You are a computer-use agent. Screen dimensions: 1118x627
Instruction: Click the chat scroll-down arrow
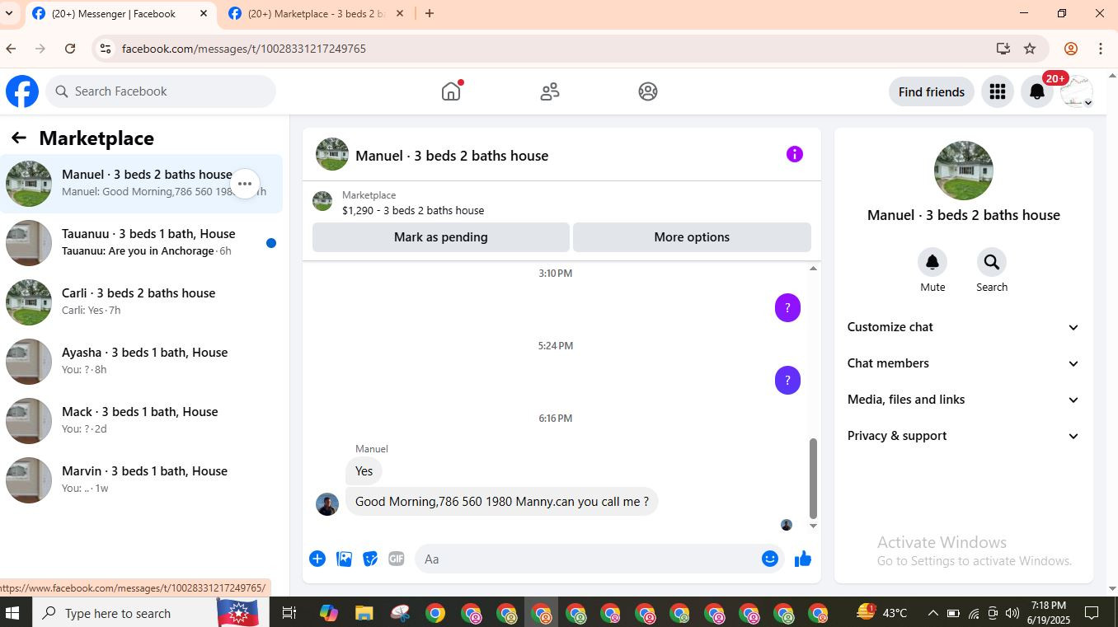pyautogui.click(x=813, y=526)
